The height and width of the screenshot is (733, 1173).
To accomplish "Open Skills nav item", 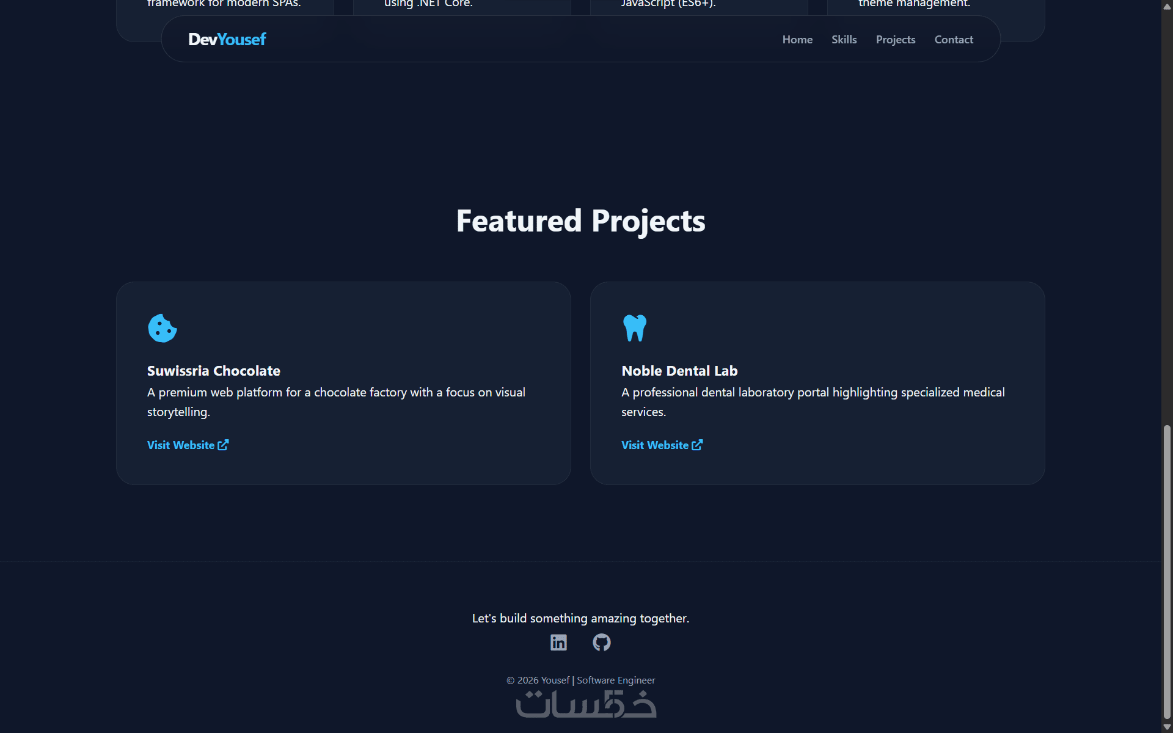I will [x=844, y=40].
